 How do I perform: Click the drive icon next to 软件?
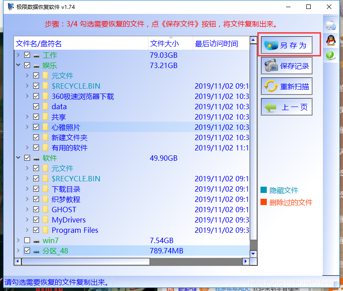[x=36, y=158]
